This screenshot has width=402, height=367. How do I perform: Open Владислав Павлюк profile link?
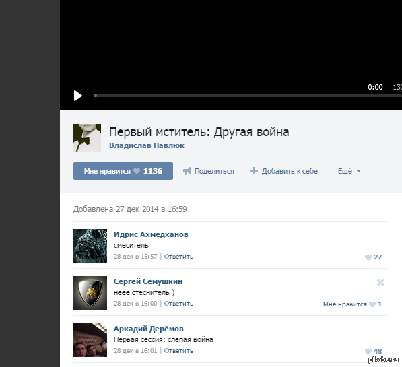(147, 145)
